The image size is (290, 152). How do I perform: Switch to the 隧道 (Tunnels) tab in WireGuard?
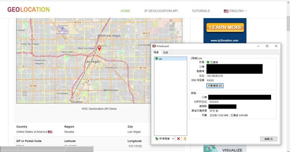(x=156, y=52)
